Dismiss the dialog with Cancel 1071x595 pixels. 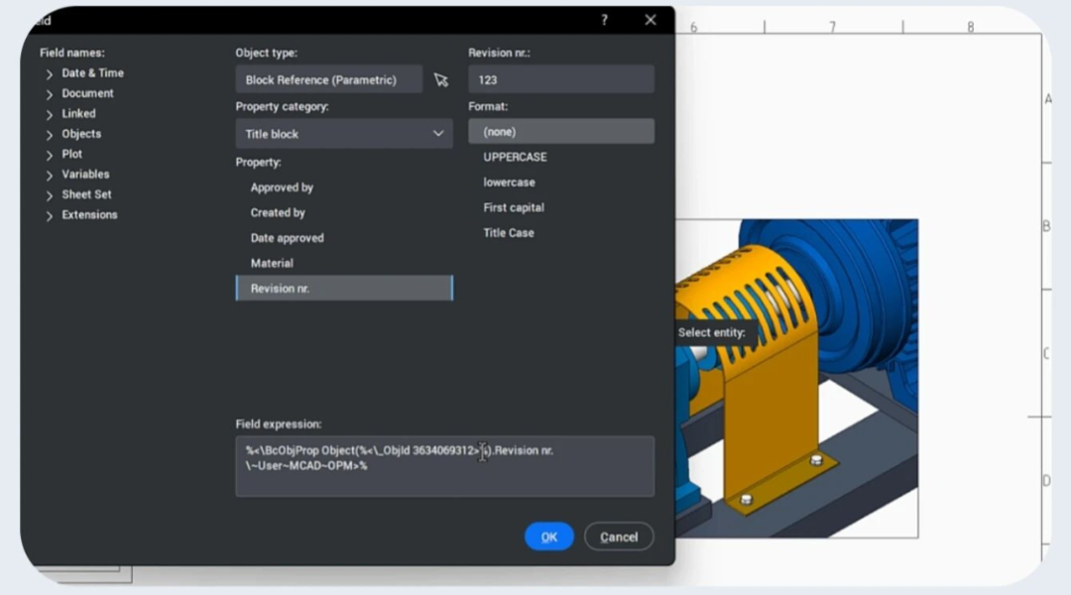point(619,536)
